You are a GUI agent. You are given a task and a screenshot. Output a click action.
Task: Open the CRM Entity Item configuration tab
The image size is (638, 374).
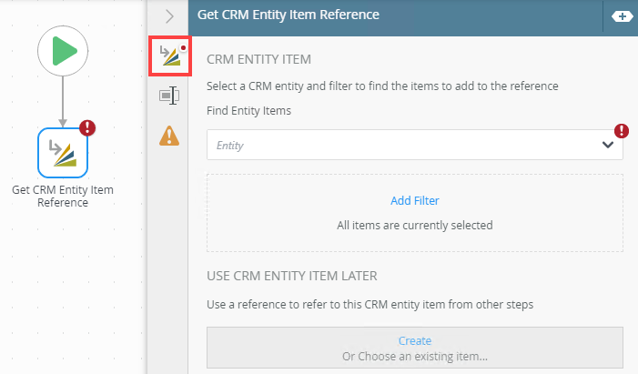pyautogui.click(x=168, y=57)
